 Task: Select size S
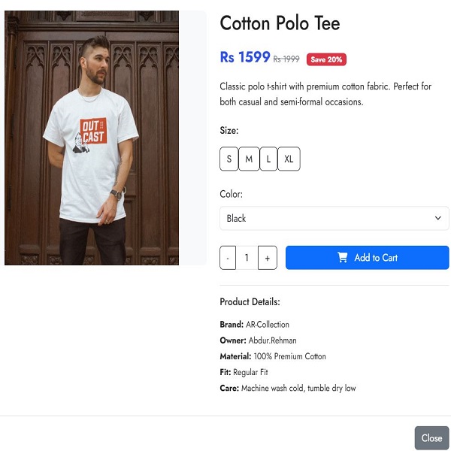click(229, 159)
